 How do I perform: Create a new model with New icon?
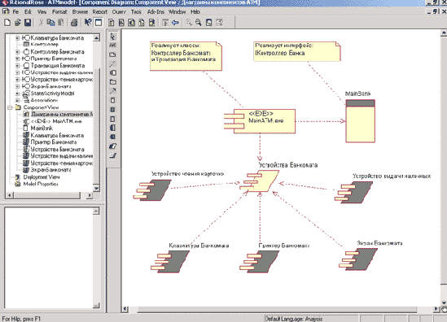[x=7, y=23]
